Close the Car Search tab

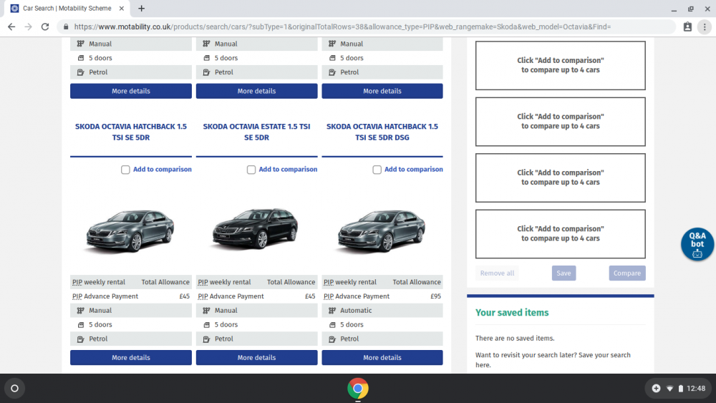122,8
